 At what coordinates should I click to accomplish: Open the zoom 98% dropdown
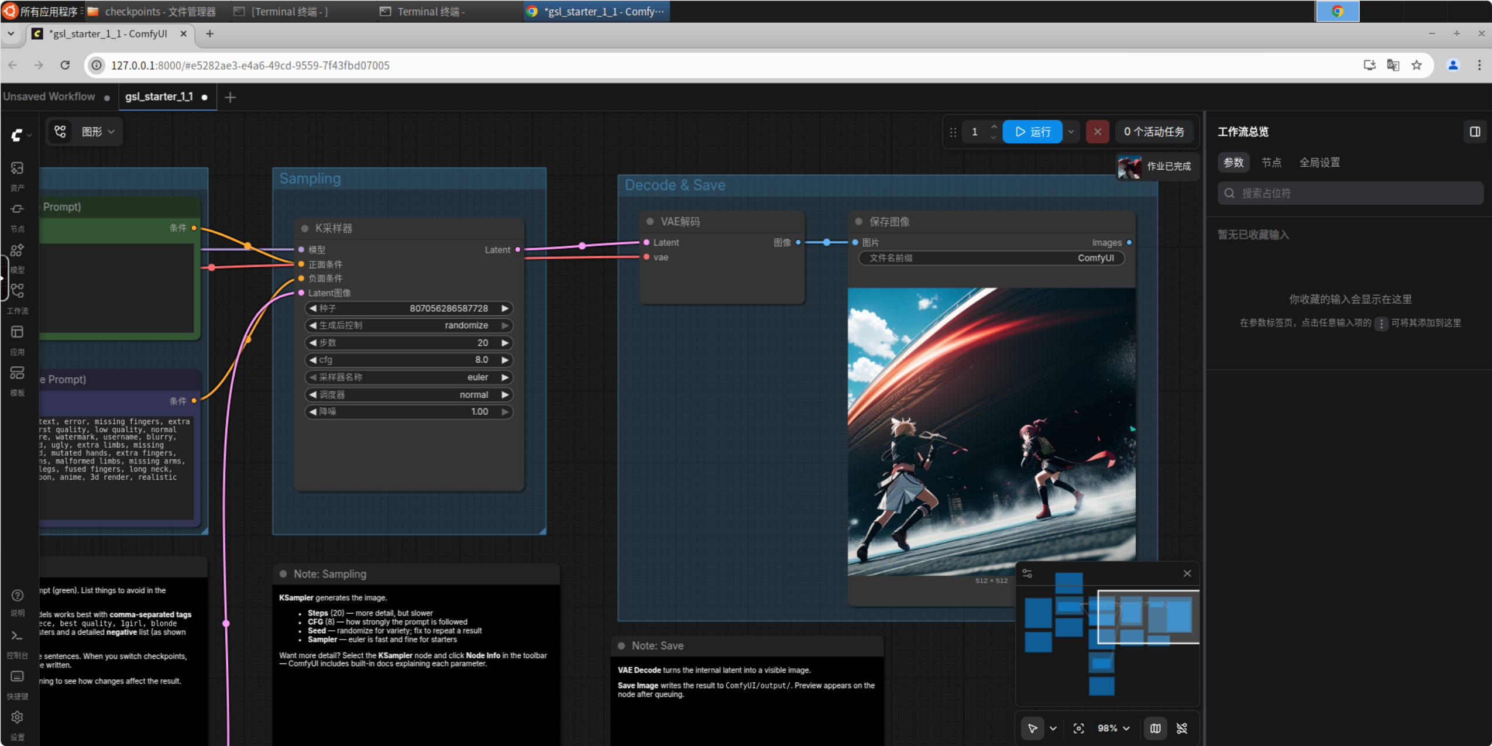pos(1113,728)
